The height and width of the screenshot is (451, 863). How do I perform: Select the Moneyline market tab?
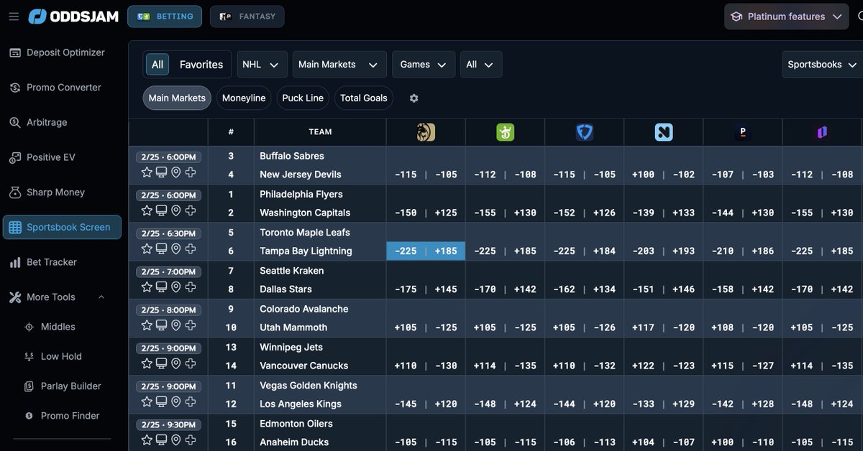coord(243,98)
